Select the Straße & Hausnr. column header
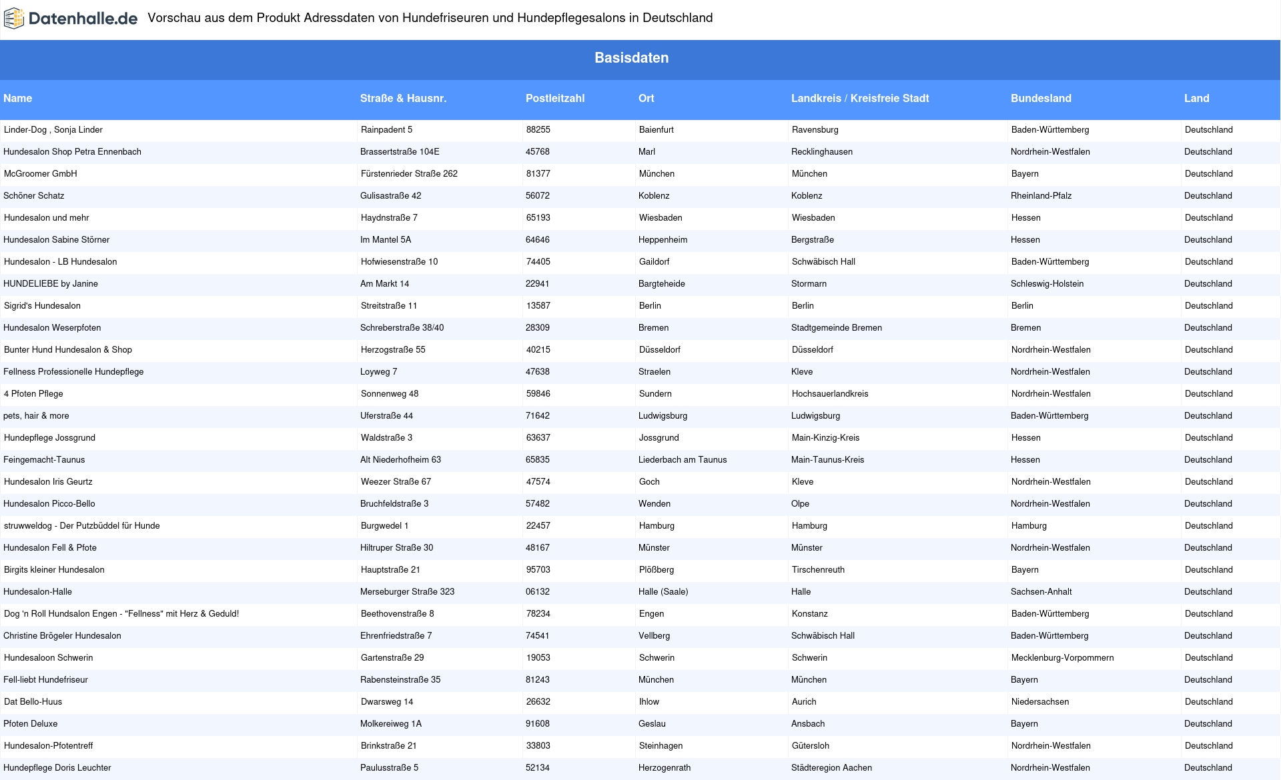Image resolution: width=1281 pixels, height=780 pixels. coord(403,98)
